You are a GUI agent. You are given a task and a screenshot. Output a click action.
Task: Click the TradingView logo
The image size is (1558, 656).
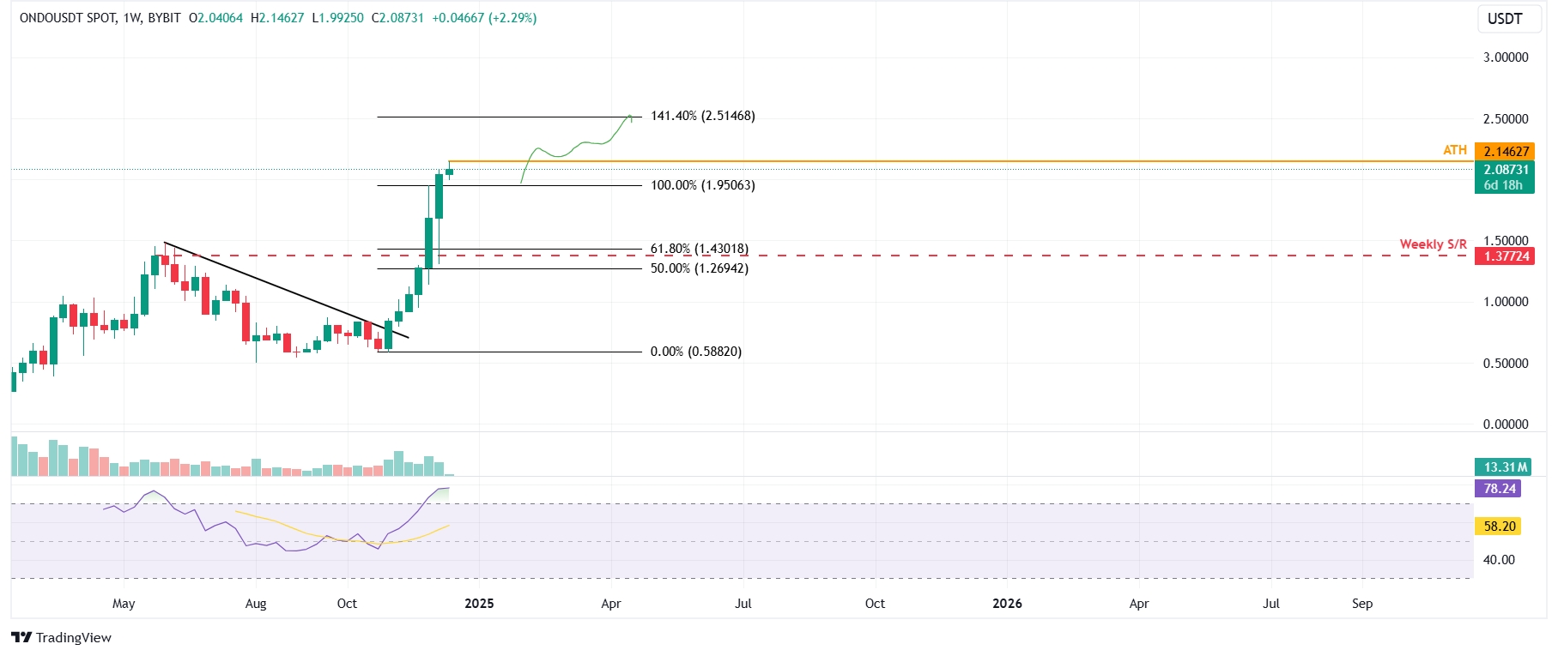(x=61, y=637)
